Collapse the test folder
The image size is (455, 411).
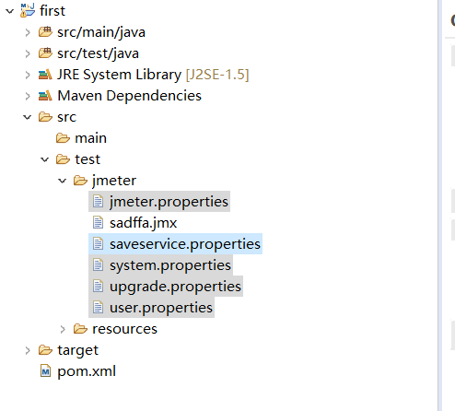coord(45,159)
